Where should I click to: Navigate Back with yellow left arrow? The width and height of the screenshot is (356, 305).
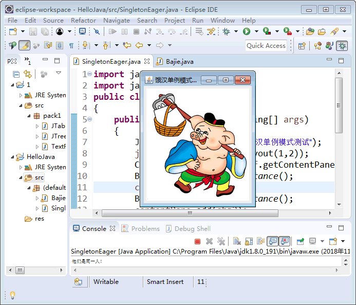click(139, 45)
